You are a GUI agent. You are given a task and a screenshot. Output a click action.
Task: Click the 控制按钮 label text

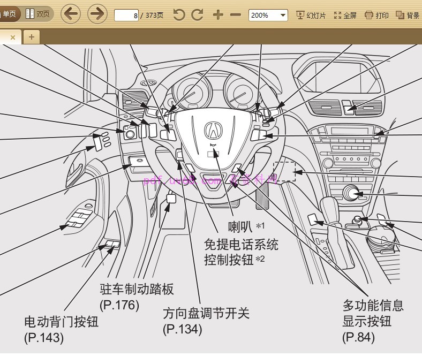(x=229, y=260)
